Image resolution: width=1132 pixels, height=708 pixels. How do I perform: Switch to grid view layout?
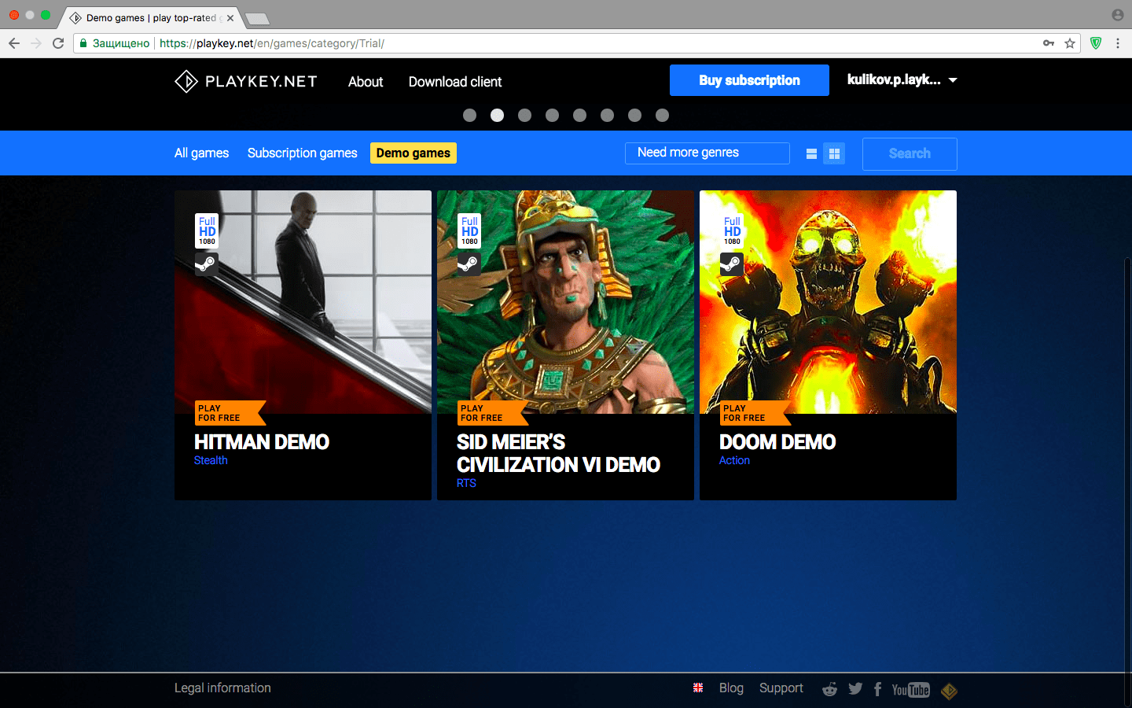[x=834, y=154]
